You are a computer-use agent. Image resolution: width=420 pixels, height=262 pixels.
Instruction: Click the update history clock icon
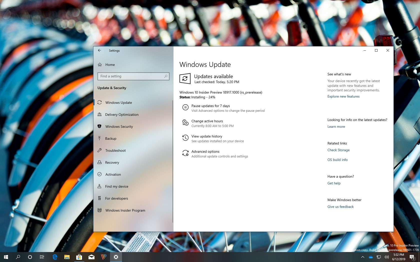point(185,138)
